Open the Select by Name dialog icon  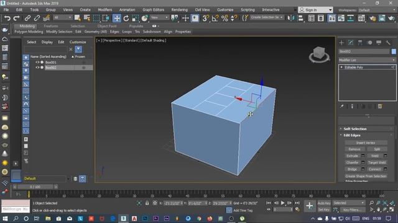(87, 18)
